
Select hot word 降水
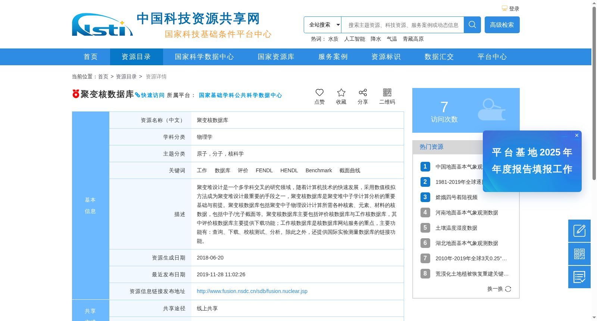coord(376,39)
